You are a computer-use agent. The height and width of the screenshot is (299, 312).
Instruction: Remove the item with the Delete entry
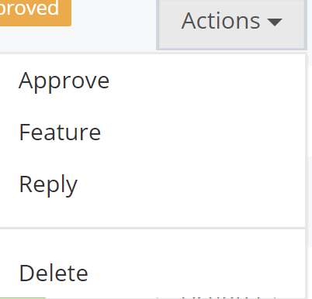153,273
